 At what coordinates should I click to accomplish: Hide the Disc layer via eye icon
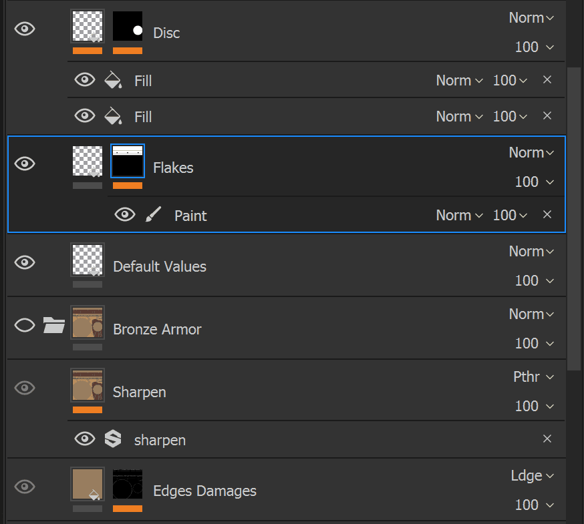pos(25,29)
